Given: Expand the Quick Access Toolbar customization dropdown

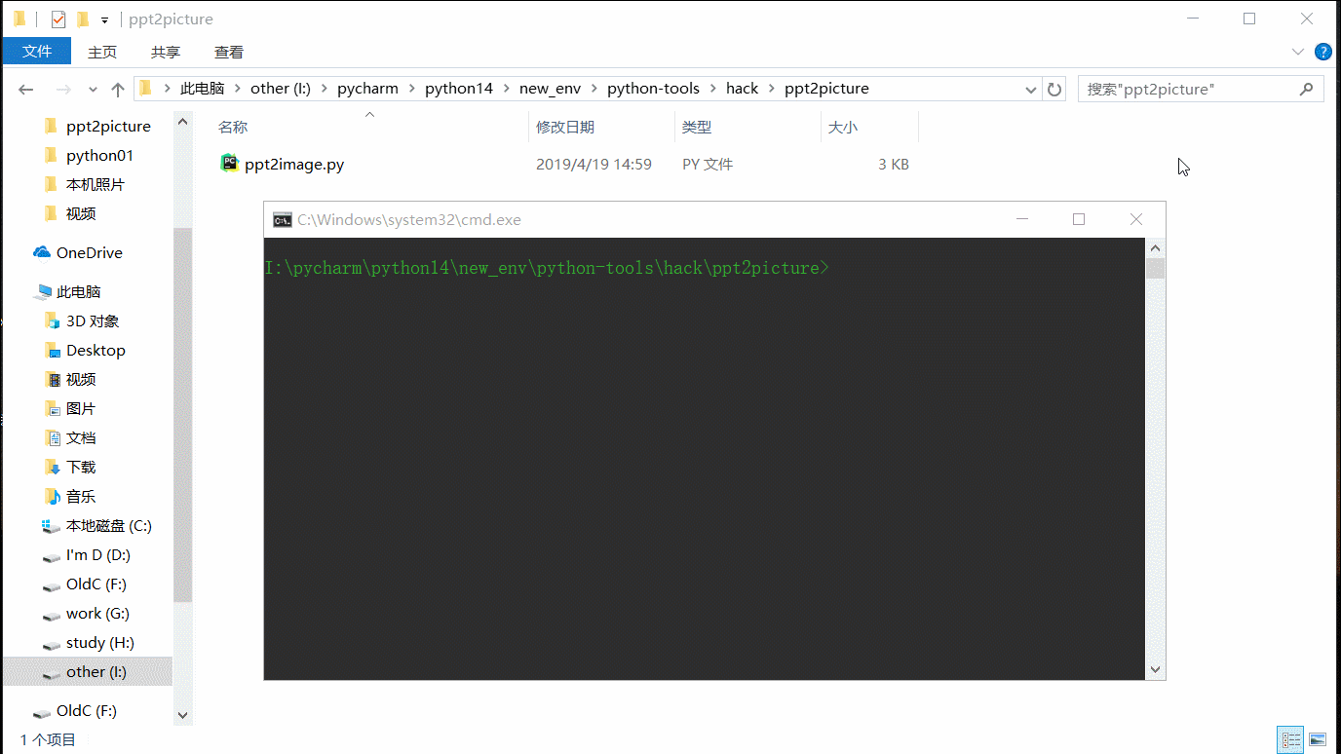Looking at the screenshot, I should (x=104, y=18).
